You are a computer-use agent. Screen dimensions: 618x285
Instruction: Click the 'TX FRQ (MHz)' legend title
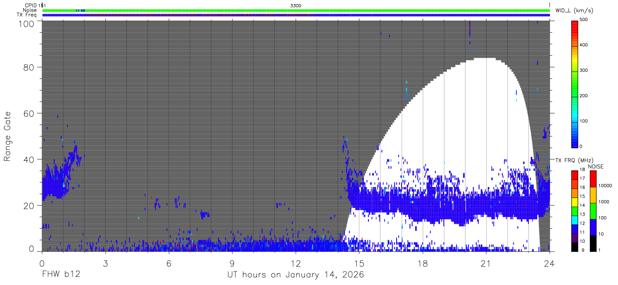pos(575,160)
